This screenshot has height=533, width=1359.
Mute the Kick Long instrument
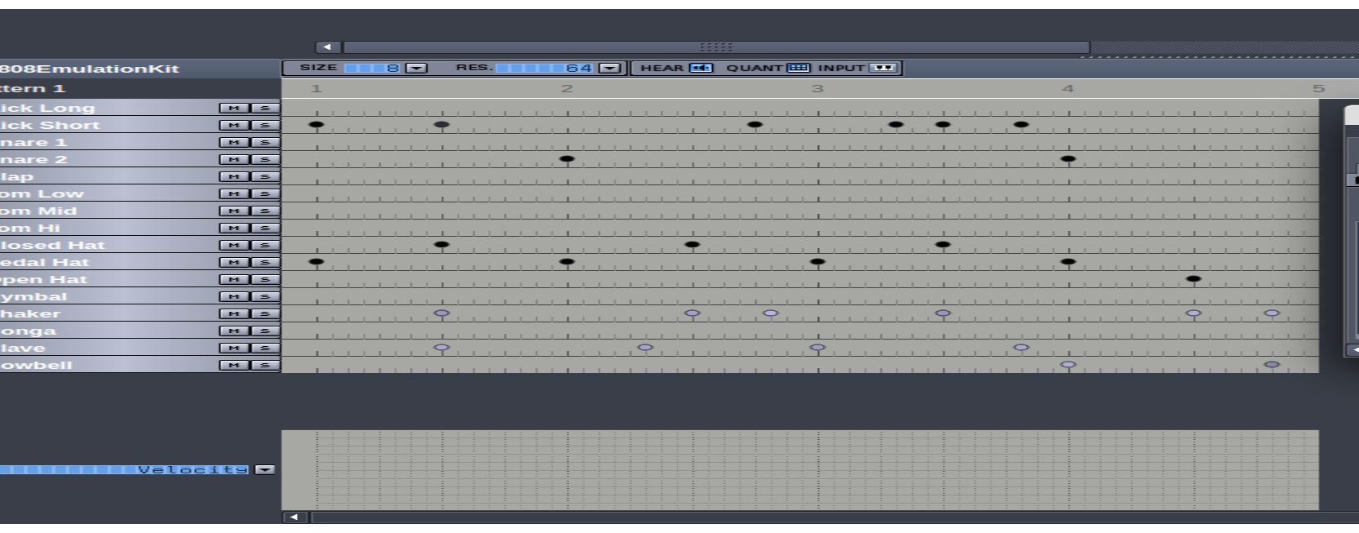click(x=234, y=108)
